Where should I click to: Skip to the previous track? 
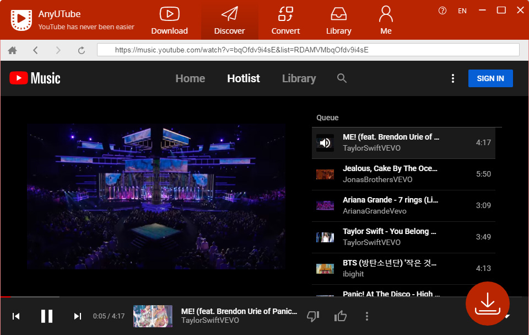[x=16, y=316]
